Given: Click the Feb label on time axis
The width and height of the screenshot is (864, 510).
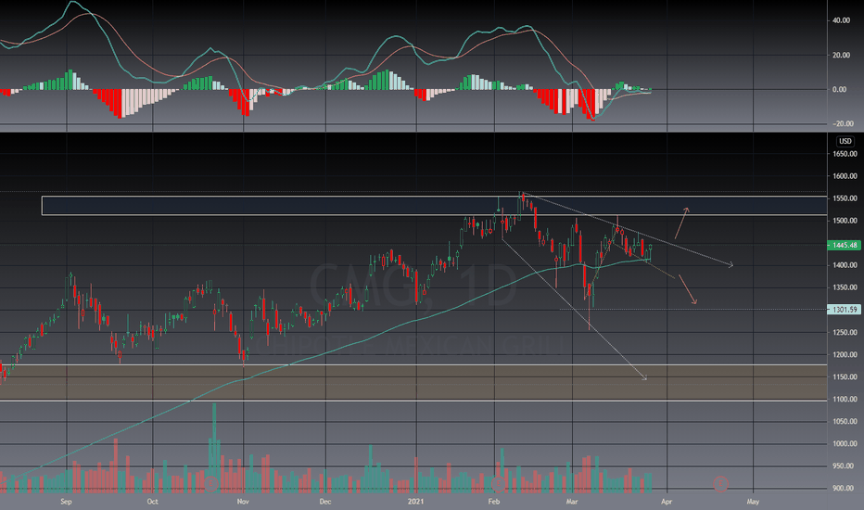Looking at the screenshot, I should pos(494,502).
